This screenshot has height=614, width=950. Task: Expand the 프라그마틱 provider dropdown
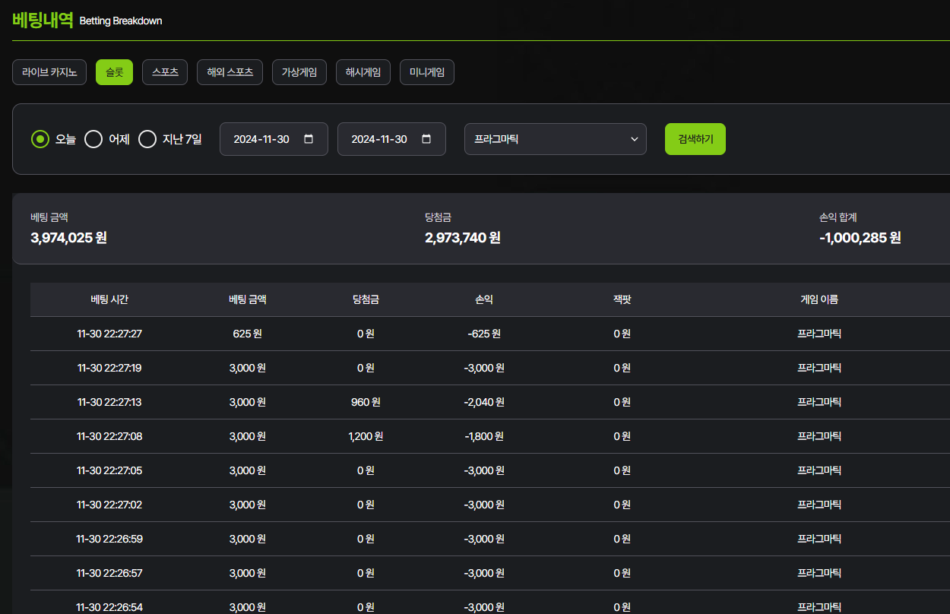(x=556, y=139)
